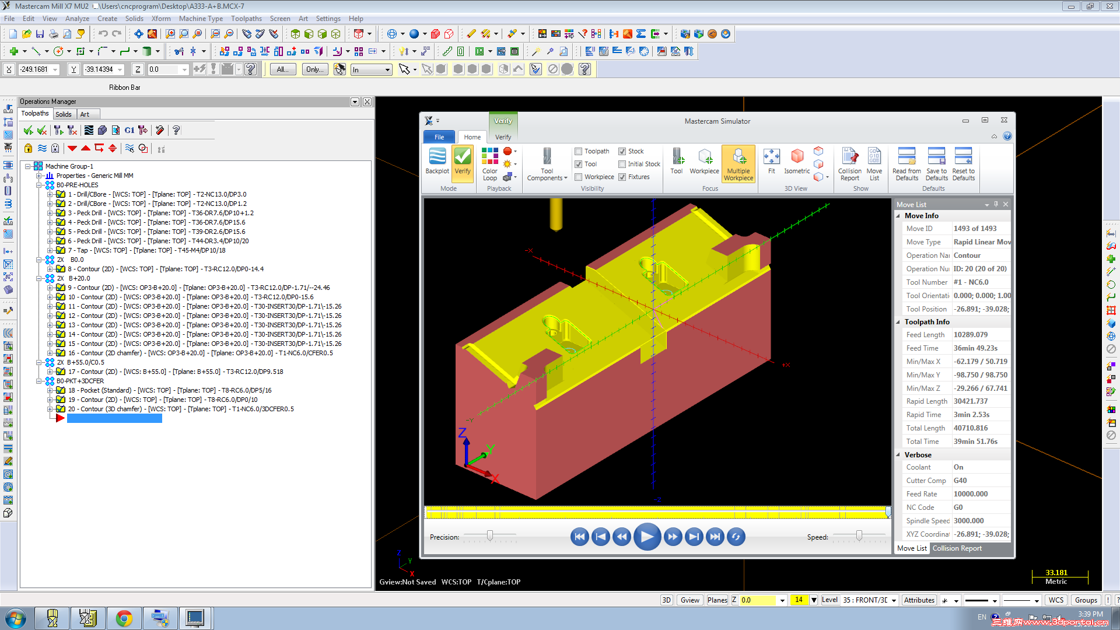Select Multiple Workpiece focus
1120x630 pixels.
pyautogui.click(x=738, y=164)
